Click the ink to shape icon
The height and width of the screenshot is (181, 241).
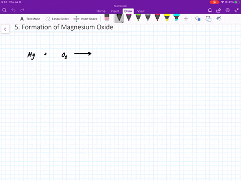point(208,19)
